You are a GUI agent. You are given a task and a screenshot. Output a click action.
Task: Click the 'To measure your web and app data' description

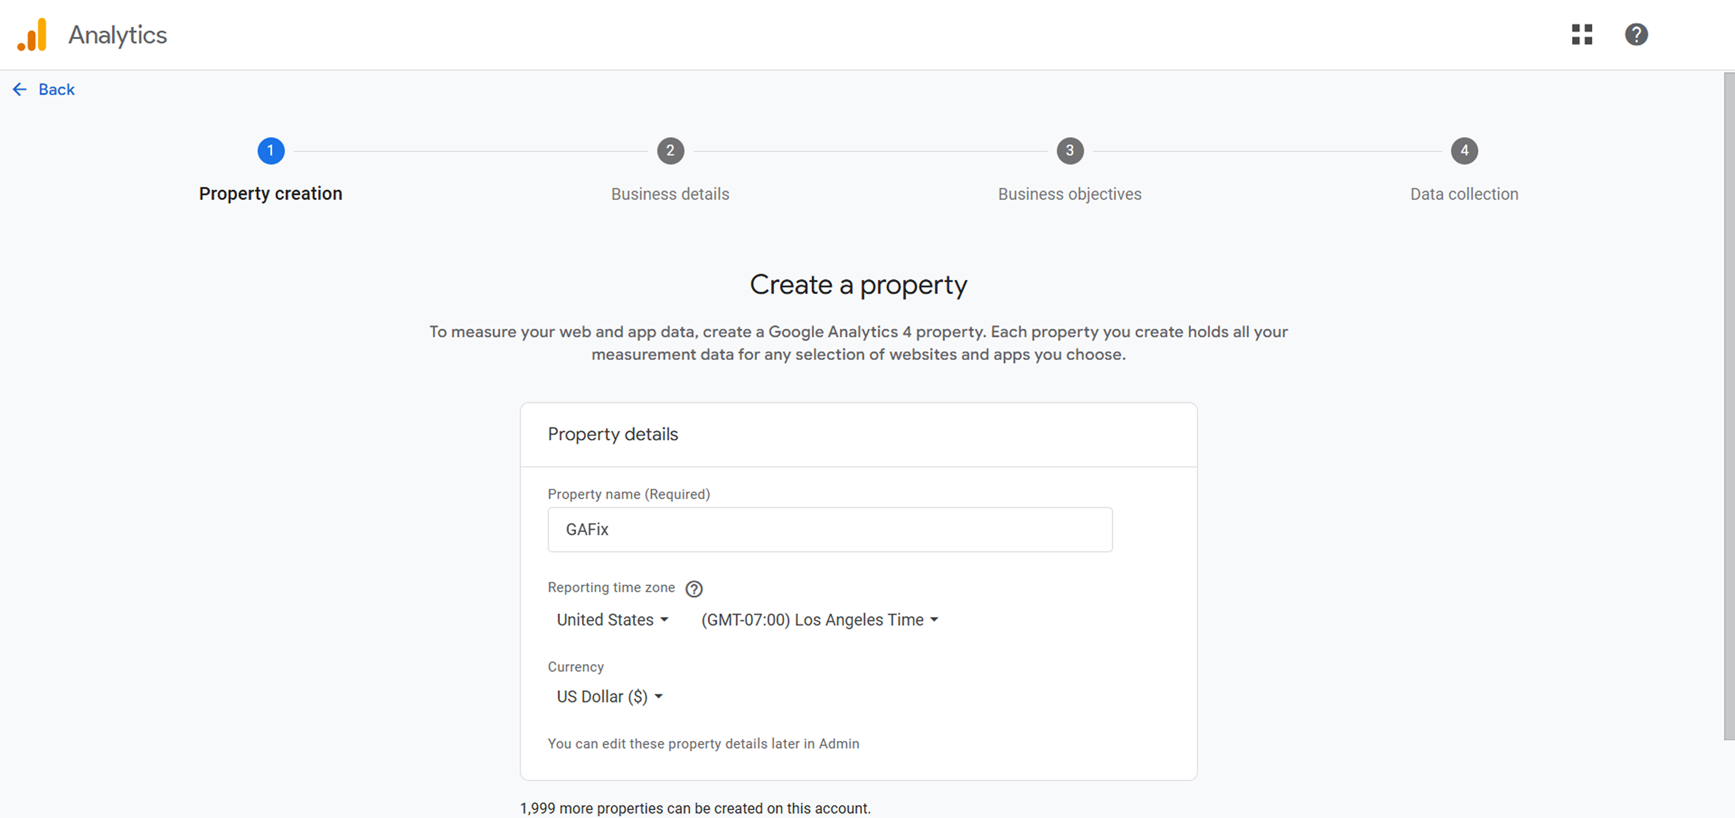click(x=858, y=343)
